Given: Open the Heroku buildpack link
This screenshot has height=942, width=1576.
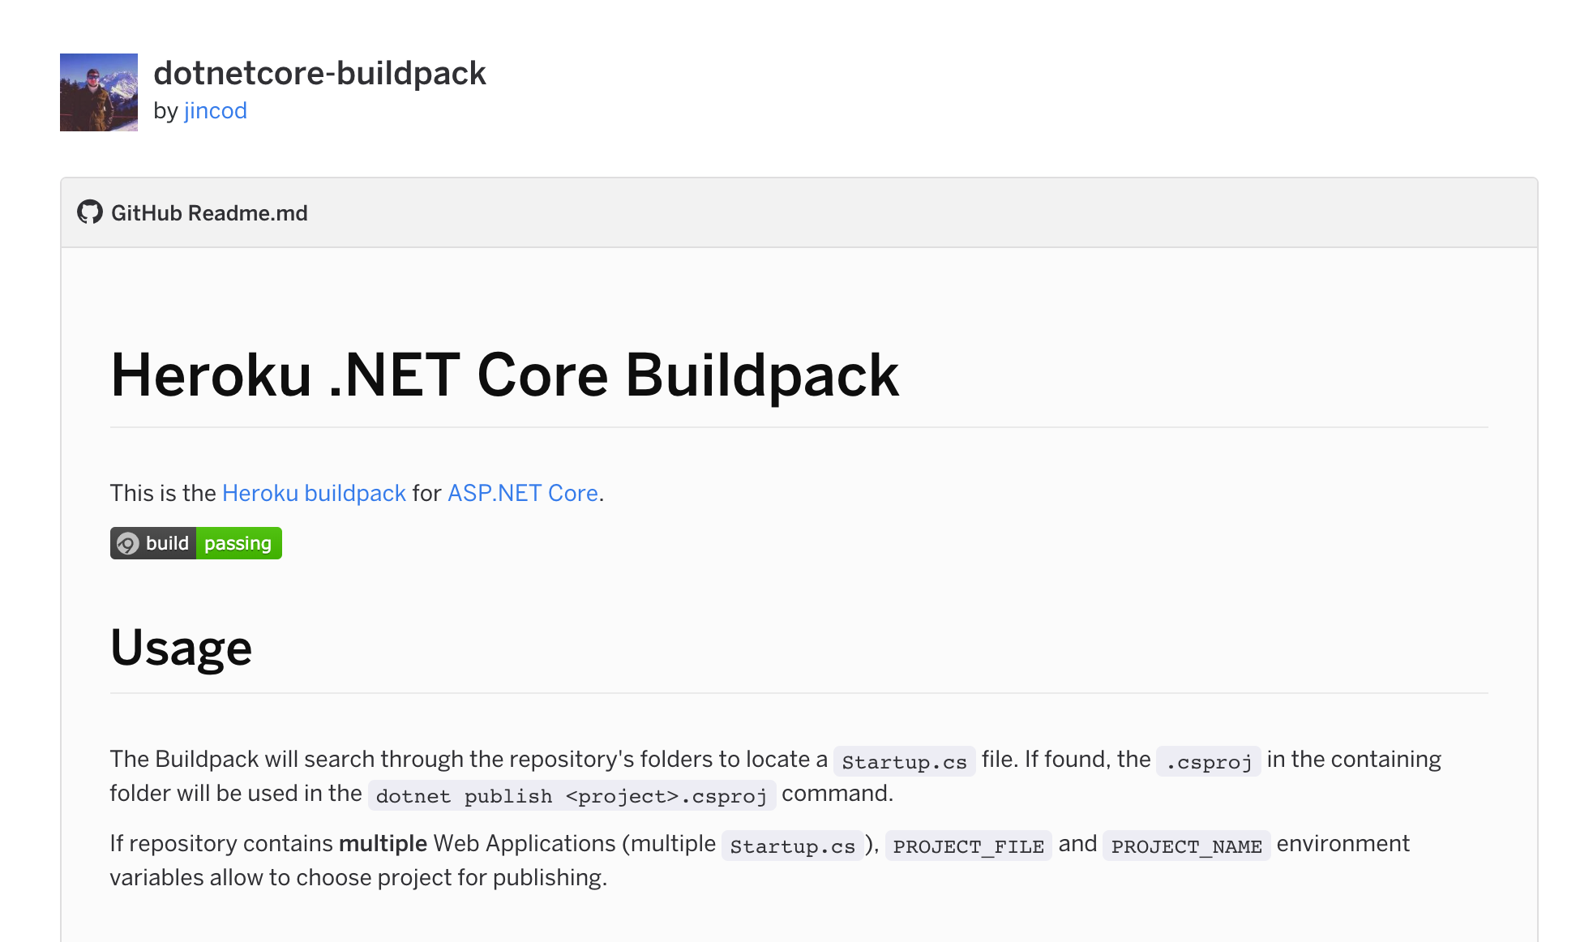Looking at the screenshot, I should coord(314,493).
